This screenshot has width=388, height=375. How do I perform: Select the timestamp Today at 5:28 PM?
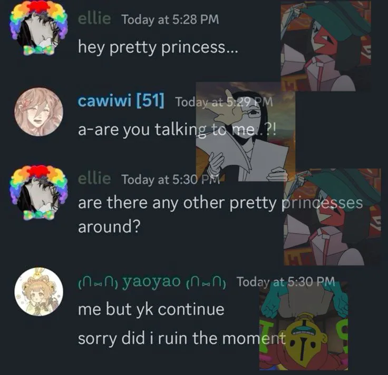coord(170,19)
